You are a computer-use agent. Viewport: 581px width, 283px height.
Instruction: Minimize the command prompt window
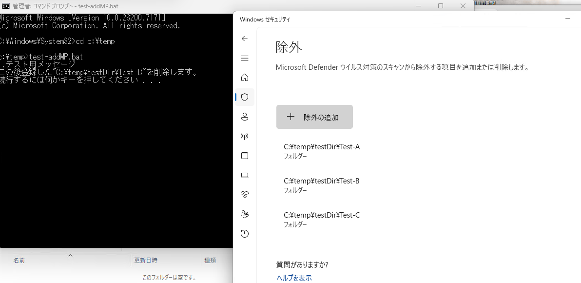click(x=418, y=6)
